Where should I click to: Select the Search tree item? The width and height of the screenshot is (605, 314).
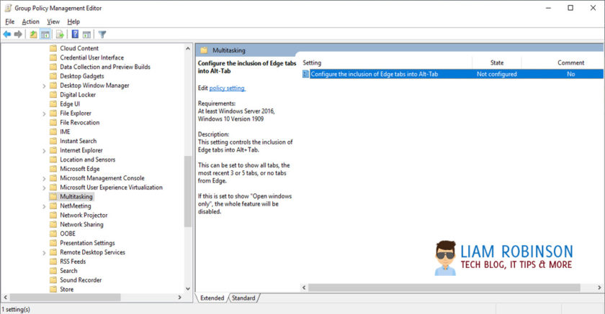click(68, 270)
